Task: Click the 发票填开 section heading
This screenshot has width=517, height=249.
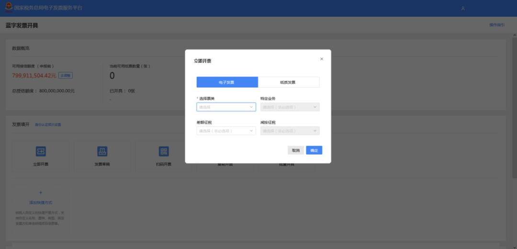Action: 21,124
